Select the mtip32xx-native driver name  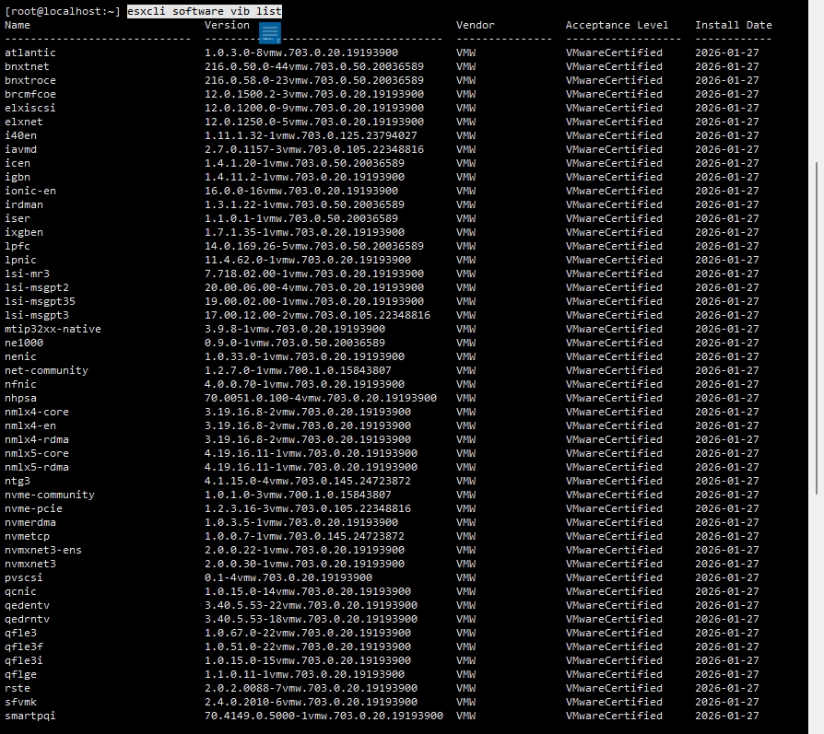pyautogui.click(x=53, y=329)
